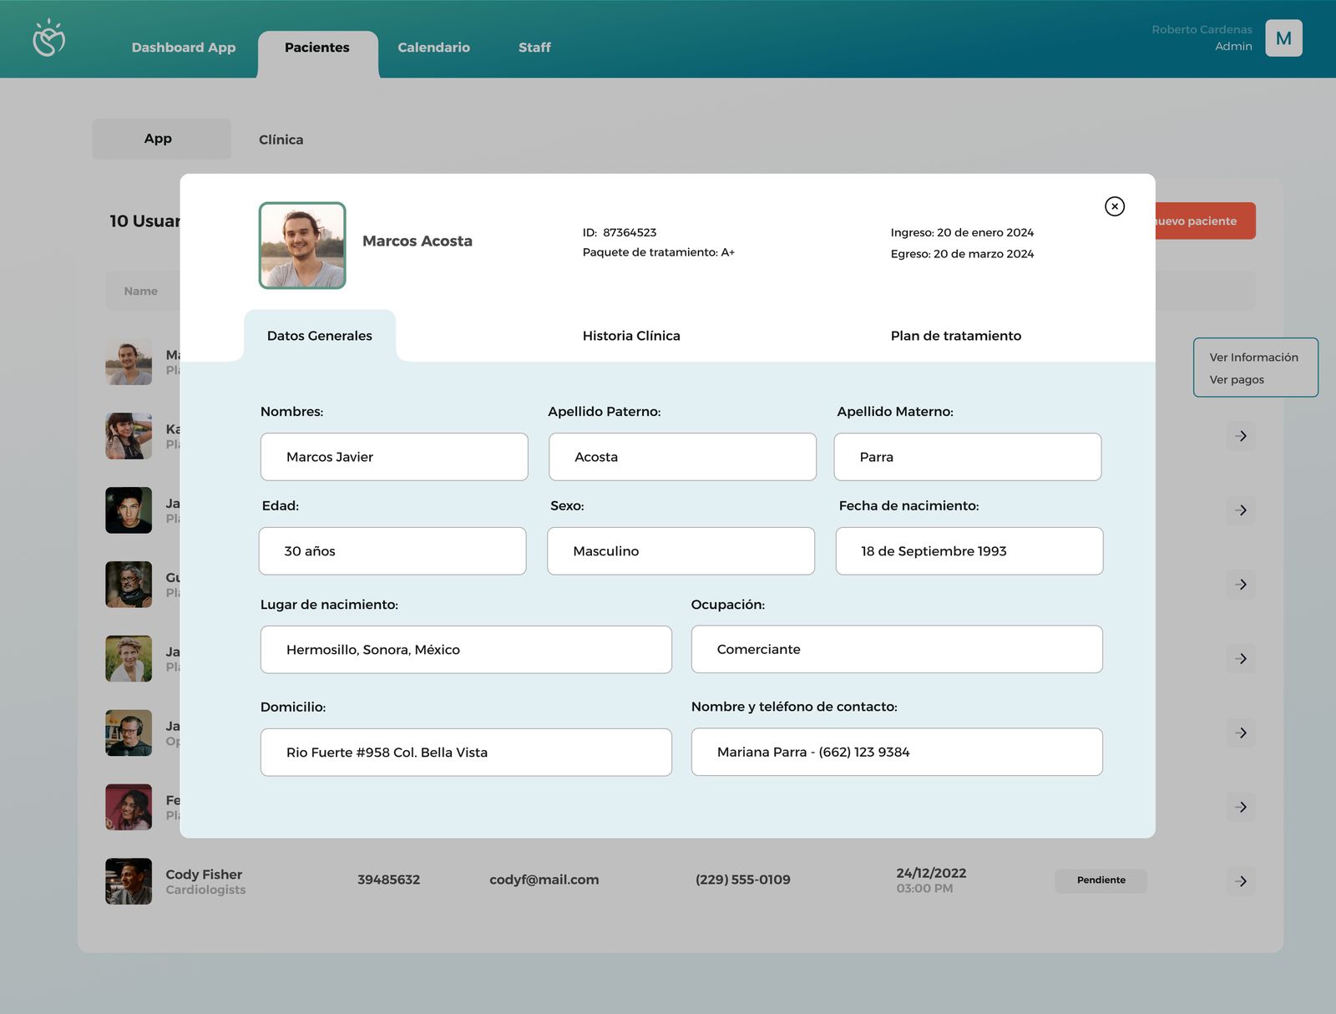Click ID 39485632 in Cody Fisher row
Screen dimensions: 1336x1014
tap(388, 880)
